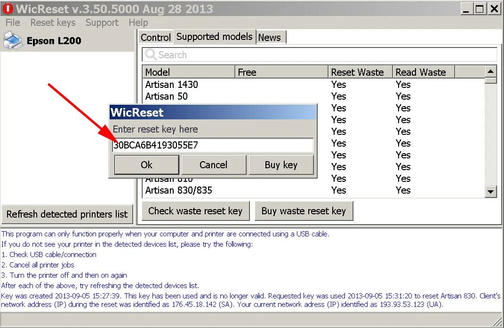Click the WicReset dialog title bar
The height and width of the screenshot is (328, 504).
[213, 112]
